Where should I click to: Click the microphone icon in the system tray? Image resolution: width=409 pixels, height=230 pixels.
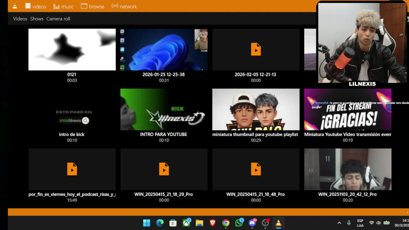pyautogui.click(x=349, y=223)
